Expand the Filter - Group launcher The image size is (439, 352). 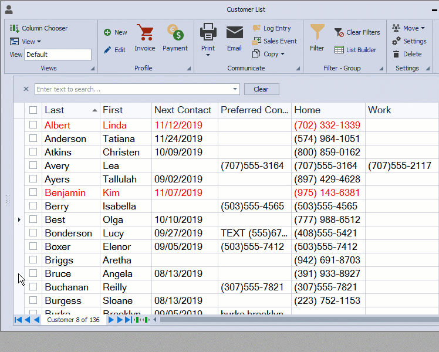pyautogui.click(x=381, y=69)
